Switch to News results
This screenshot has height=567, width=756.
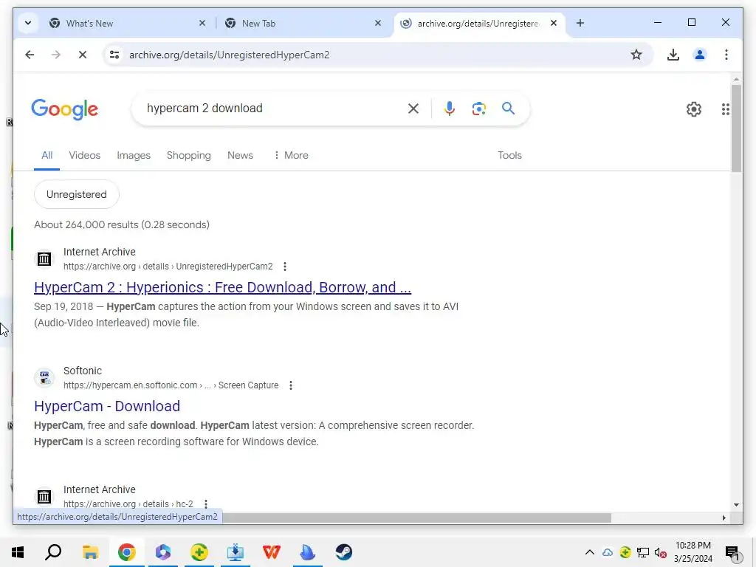[x=240, y=155]
